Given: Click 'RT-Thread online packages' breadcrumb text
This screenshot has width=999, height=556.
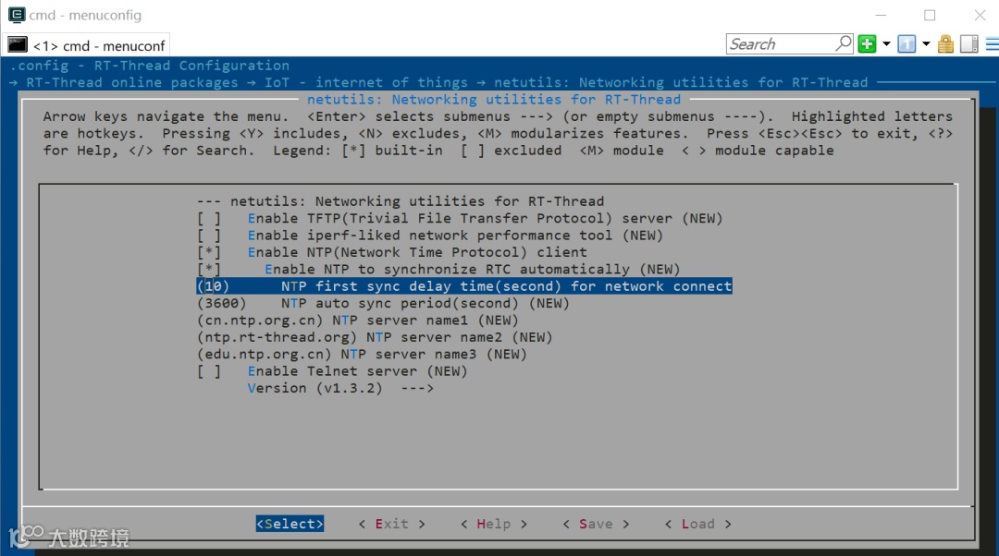Looking at the screenshot, I should (x=132, y=83).
